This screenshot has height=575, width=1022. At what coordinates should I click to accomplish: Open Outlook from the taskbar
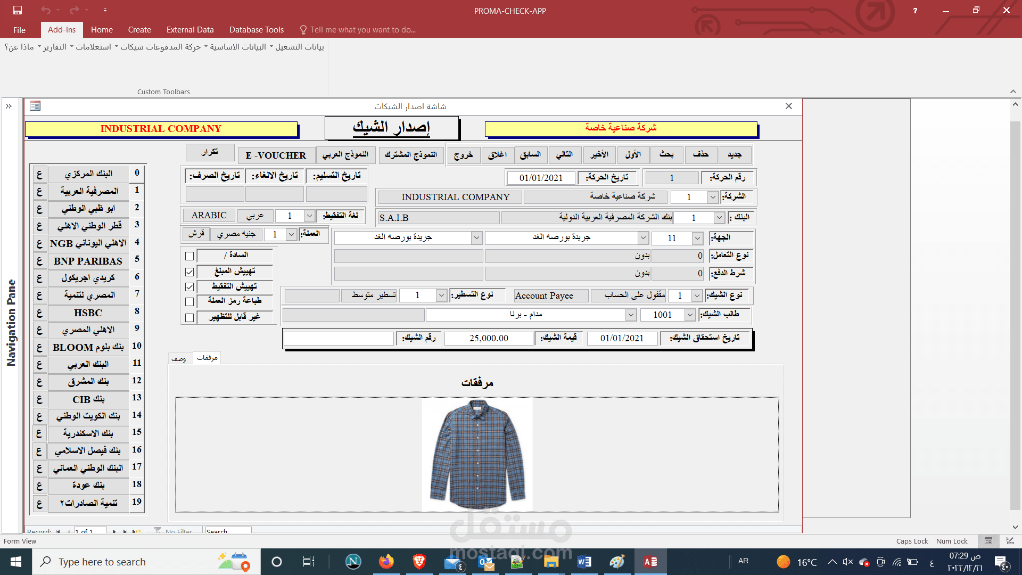pos(486,562)
